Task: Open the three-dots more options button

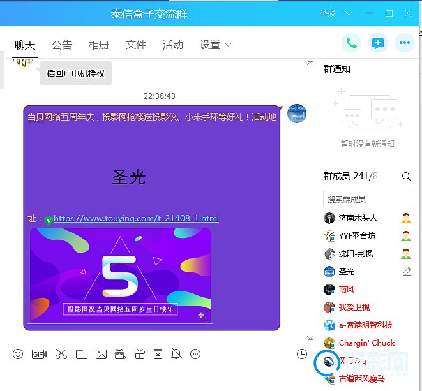Action: click(x=405, y=43)
